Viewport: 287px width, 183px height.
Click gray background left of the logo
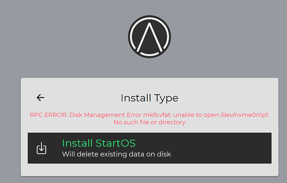pyautogui.click(x=64, y=37)
